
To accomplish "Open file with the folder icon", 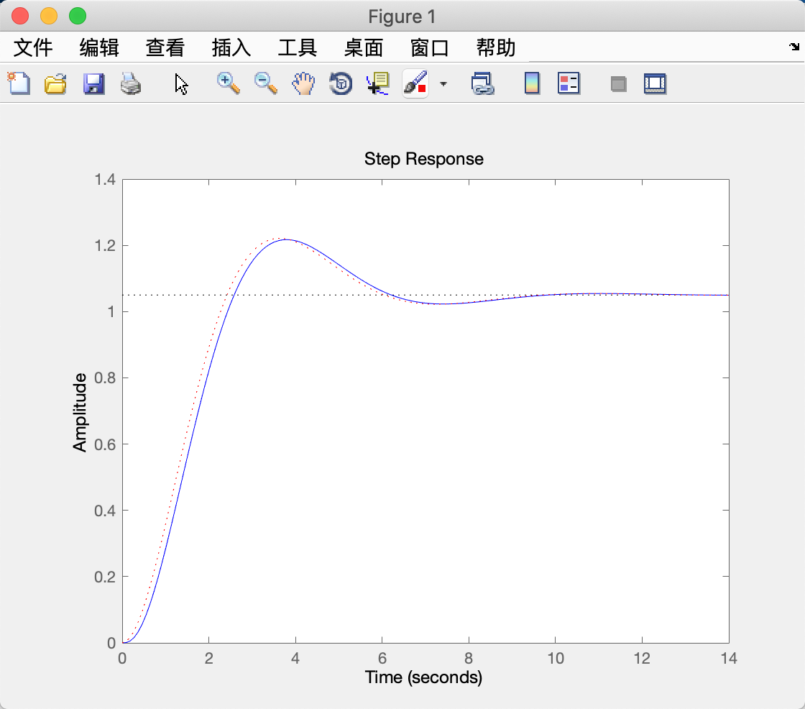I will 55,83.
